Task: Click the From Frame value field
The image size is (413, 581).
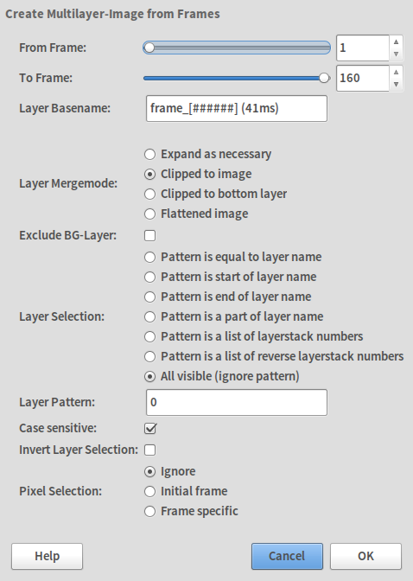Action: click(x=363, y=48)
